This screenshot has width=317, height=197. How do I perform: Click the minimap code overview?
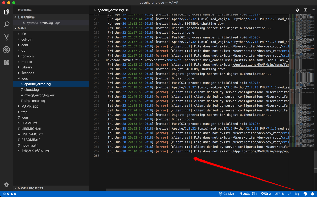click(x=302, y=81)
